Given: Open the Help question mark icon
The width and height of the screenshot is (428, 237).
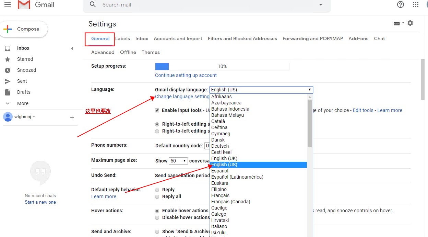Looking at the screenshot, I should point(400,4).
